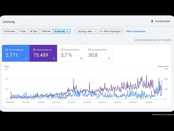Click the 75.489 impressions value

tap(41, 55)
